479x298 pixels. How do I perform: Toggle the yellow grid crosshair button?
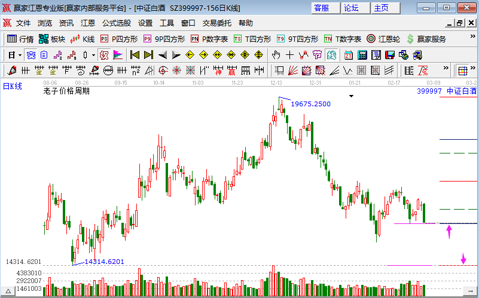pyautogui.click(x=462, y=70)
